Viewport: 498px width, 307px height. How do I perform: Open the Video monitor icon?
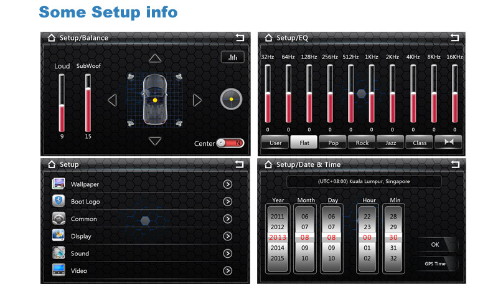[x=59, y=271]
